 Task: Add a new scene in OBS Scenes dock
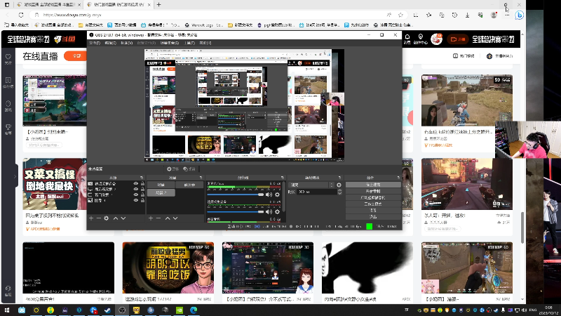click(151, 218)
